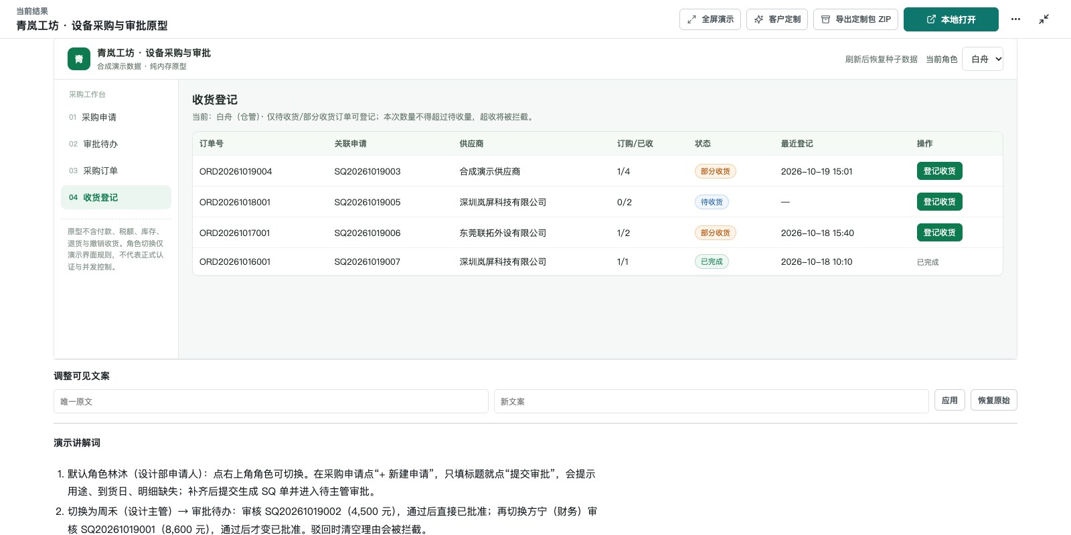Click the 已完成 green status badge
Viewport: 1071px width, 535px height.
click(712, 261)
